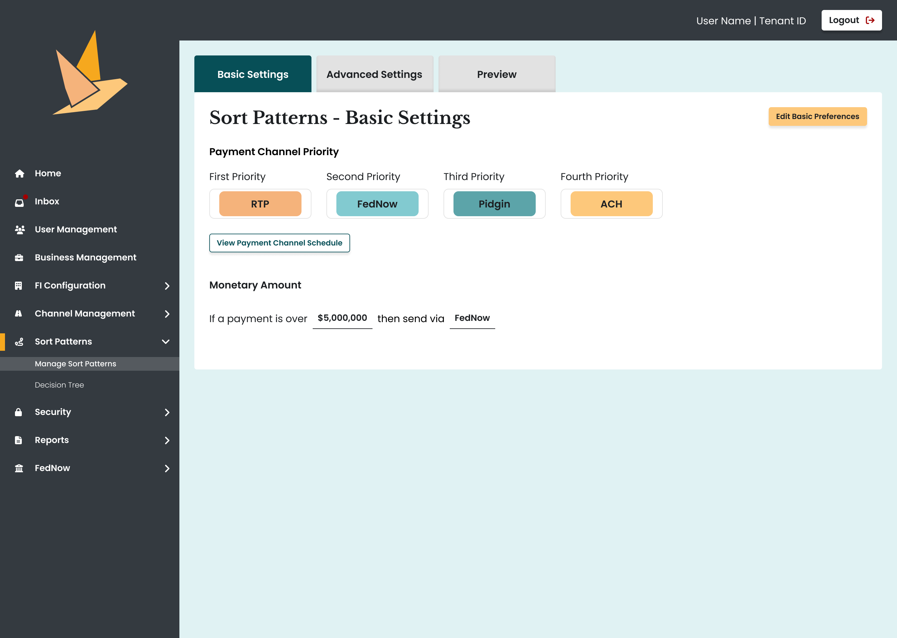
Task: Click the Business Management briefcase icon
Action: click(x=19, y=258)
